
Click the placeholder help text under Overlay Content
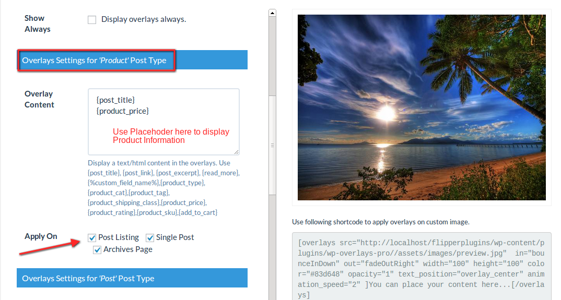click(x=163, y=188)
